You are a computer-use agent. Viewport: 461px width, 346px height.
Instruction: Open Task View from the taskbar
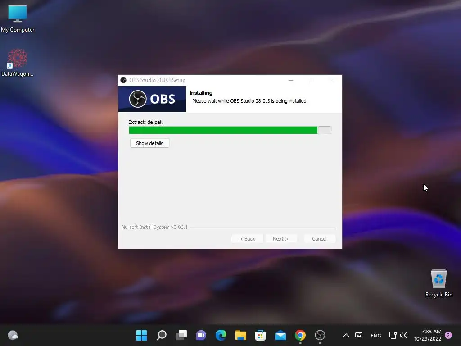(x=181, y=335)
